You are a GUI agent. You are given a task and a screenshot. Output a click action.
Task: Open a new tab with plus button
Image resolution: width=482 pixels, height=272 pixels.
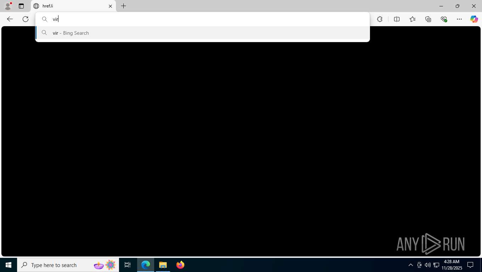[x=123, y=6]
